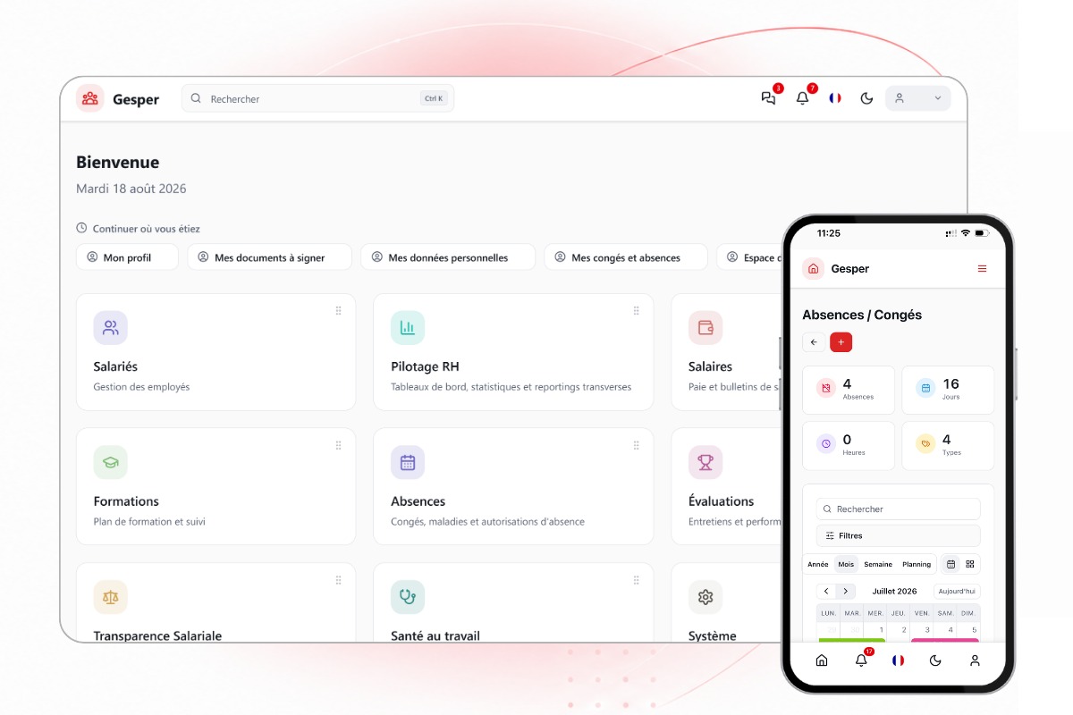Tap the profile icon in phone bottom bar

pos(975,660)
